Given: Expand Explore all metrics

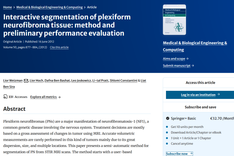Looking at the screenshot, I should (44, 97).
